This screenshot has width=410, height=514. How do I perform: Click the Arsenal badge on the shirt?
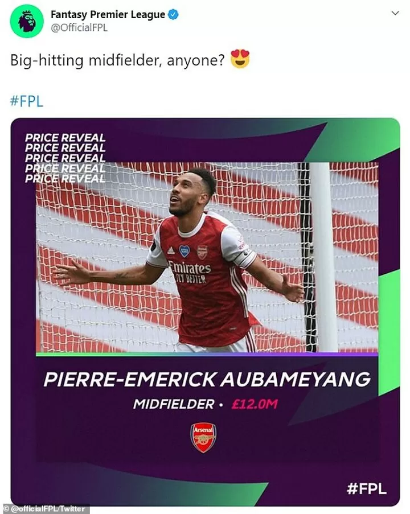(x=202, y=251)
